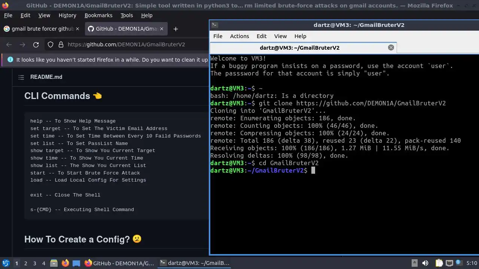Image resolution: width=479 pixels, height=269 pixels.
Task: Open the terminal Actions menu
Action: tap(239, 36)
